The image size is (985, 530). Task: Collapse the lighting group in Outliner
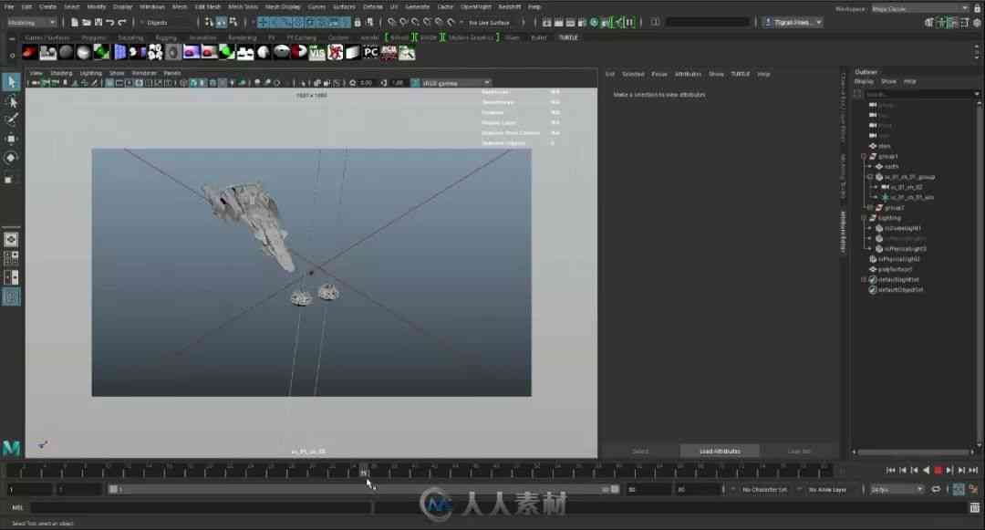pyautogui.click(x=864, y=218)
